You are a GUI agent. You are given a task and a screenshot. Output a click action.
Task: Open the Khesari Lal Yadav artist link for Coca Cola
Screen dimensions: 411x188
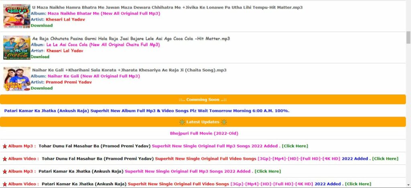pos(65,51)
